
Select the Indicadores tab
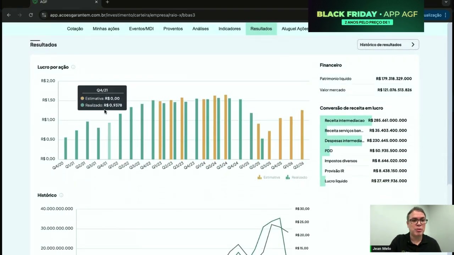229,29
